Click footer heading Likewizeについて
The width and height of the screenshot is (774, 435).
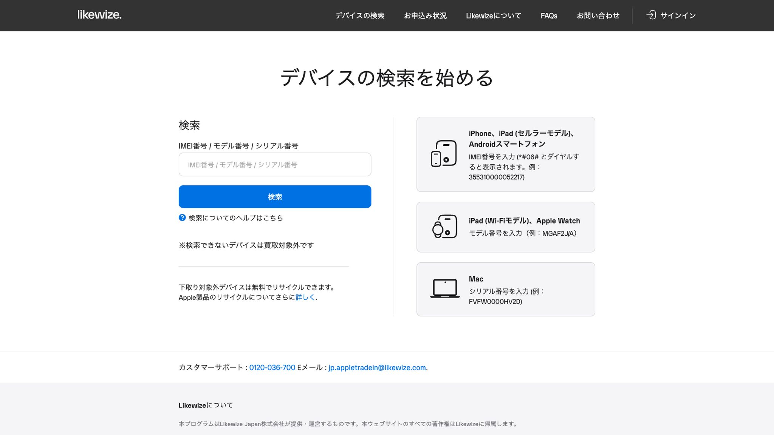pos(206,405)
